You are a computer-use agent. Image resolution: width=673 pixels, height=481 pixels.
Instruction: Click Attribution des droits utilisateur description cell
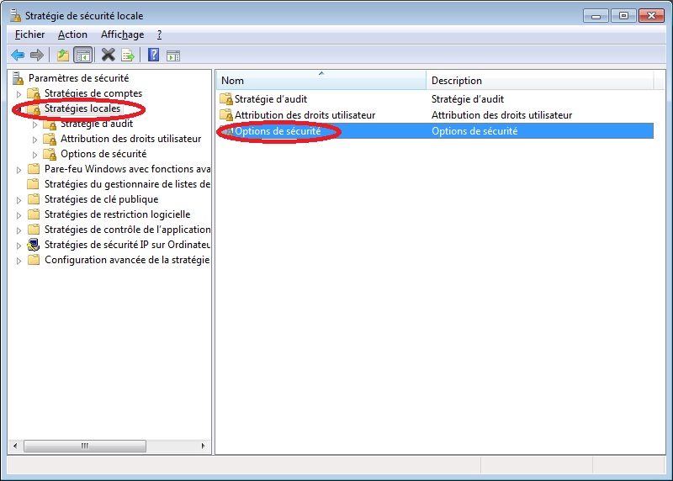coord(501,115)
